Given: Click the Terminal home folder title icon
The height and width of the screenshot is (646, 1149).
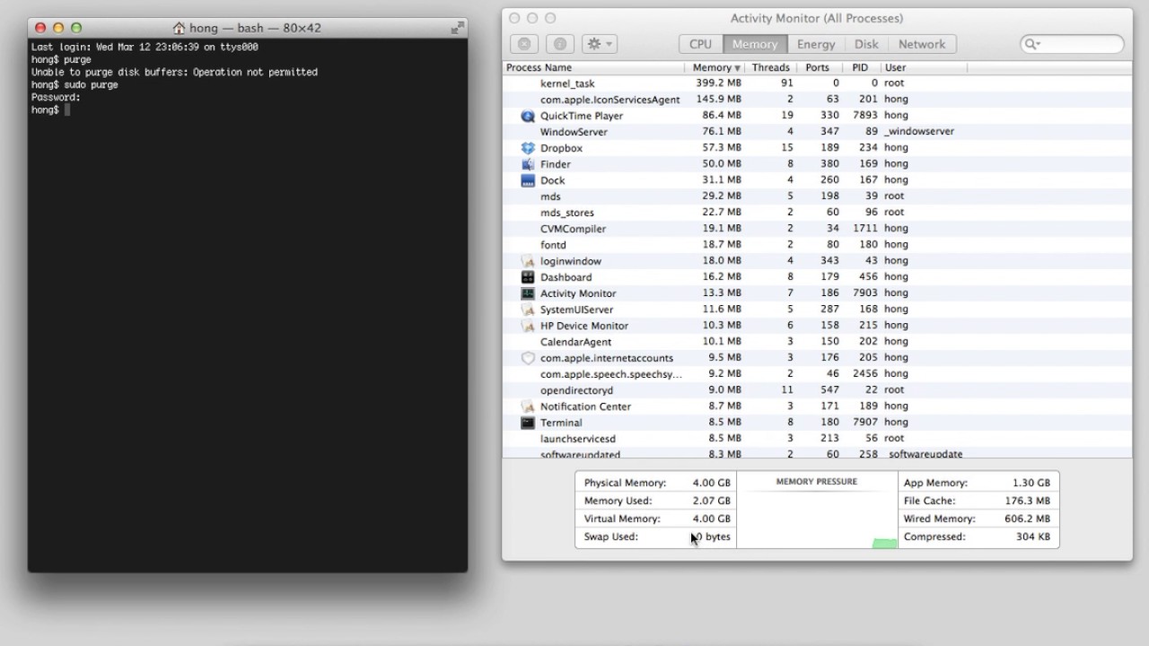Looking at the screenshot, I should 179,28.
